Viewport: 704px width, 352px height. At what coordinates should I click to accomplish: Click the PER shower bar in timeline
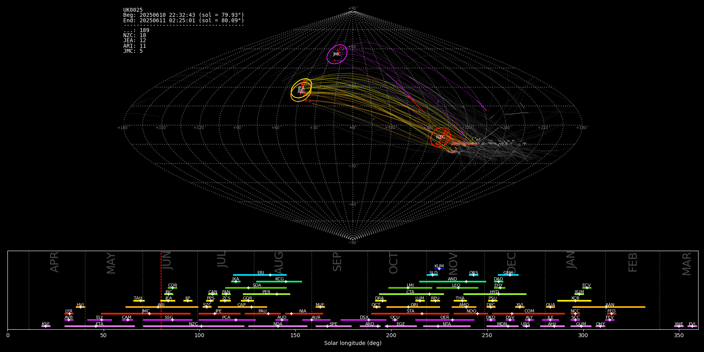tap(266, 294)
